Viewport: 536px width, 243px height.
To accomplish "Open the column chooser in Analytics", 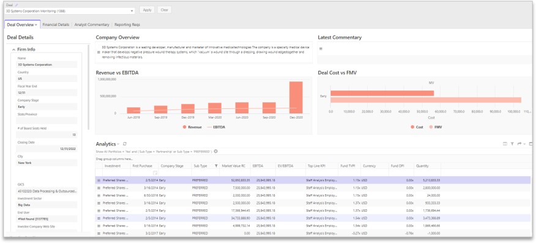I will coord(505,144).
